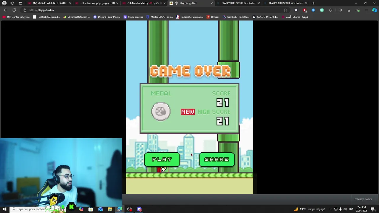Open the OBS Studio taskbar icon
The height and width of the screenshot is (213, 379).
pos(129,209)
